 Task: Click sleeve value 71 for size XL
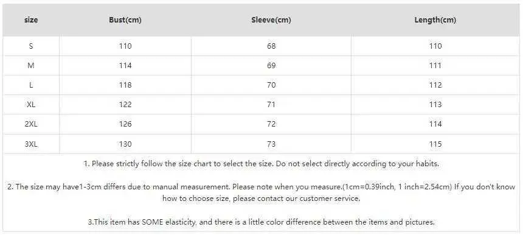coord(271,105)
